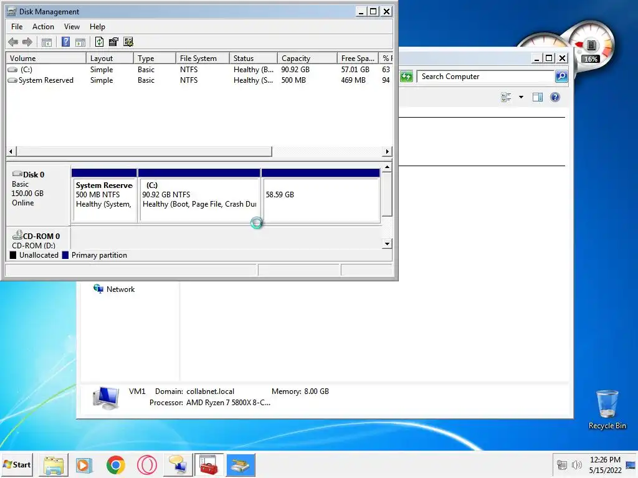Click the Primary partition blue legend swatch

pos(65,255)
